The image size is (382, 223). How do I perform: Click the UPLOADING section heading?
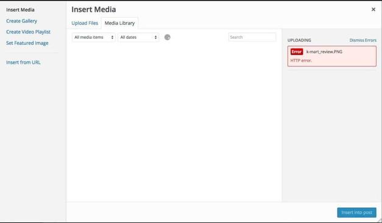pyautogui.click(x=299, y=40)
